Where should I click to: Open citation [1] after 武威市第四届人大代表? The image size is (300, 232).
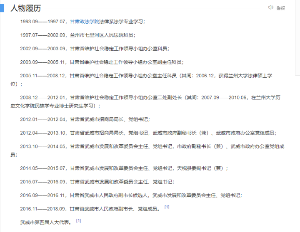point(78,220)
